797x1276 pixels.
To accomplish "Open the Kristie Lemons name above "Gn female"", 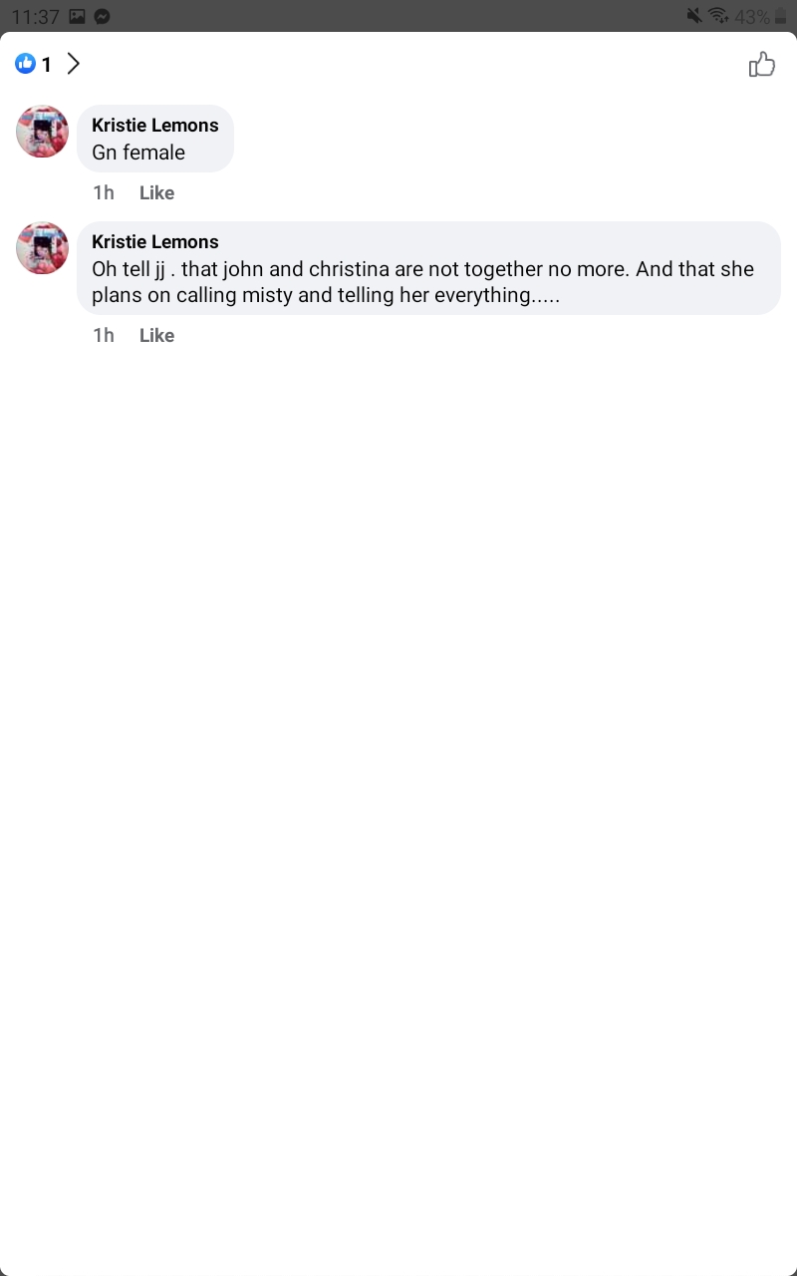I will (155, 125).
